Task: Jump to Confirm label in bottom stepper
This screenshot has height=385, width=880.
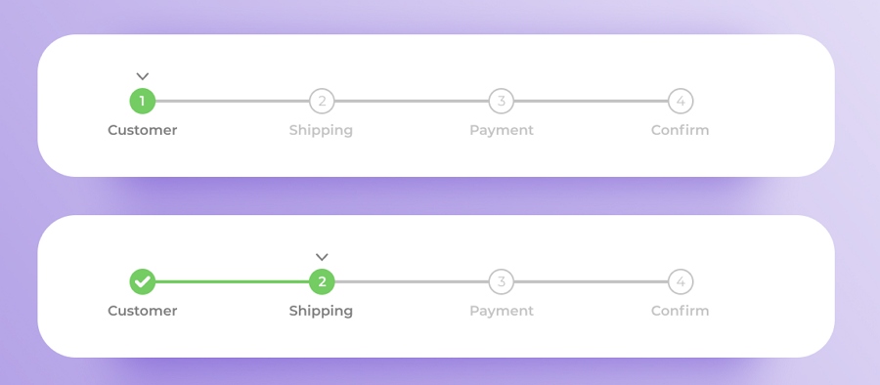Action: coord(681,311)
